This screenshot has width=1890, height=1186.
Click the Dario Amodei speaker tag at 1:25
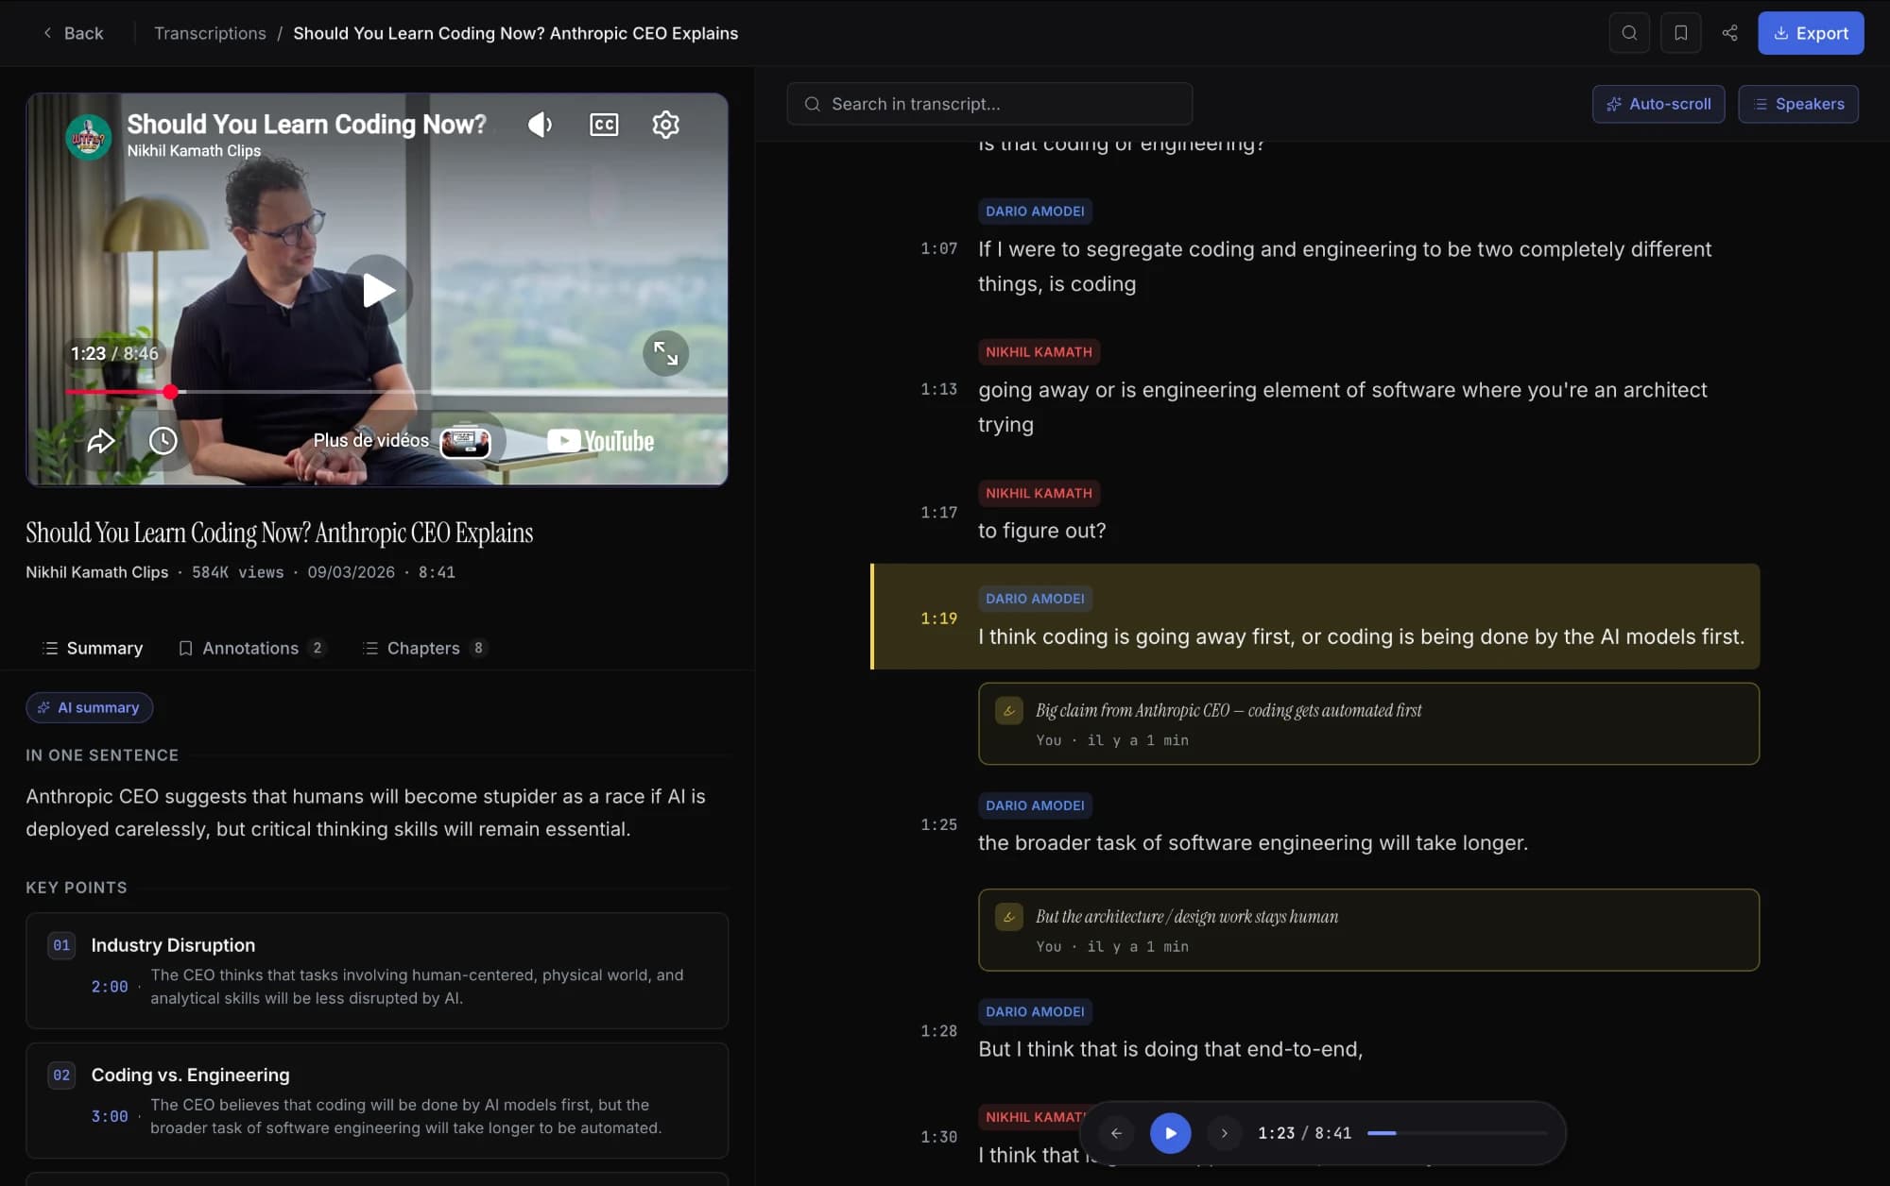click(1035, 805)
